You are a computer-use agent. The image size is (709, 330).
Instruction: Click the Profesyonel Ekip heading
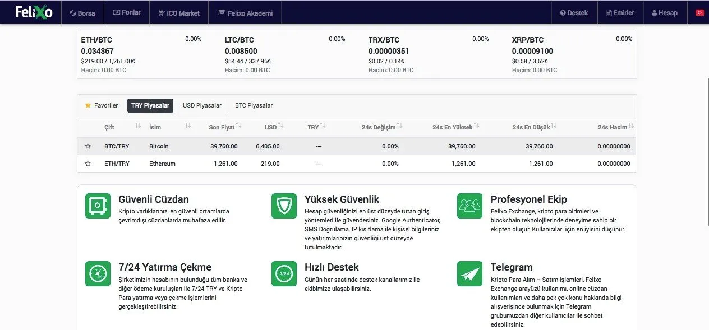529,199
